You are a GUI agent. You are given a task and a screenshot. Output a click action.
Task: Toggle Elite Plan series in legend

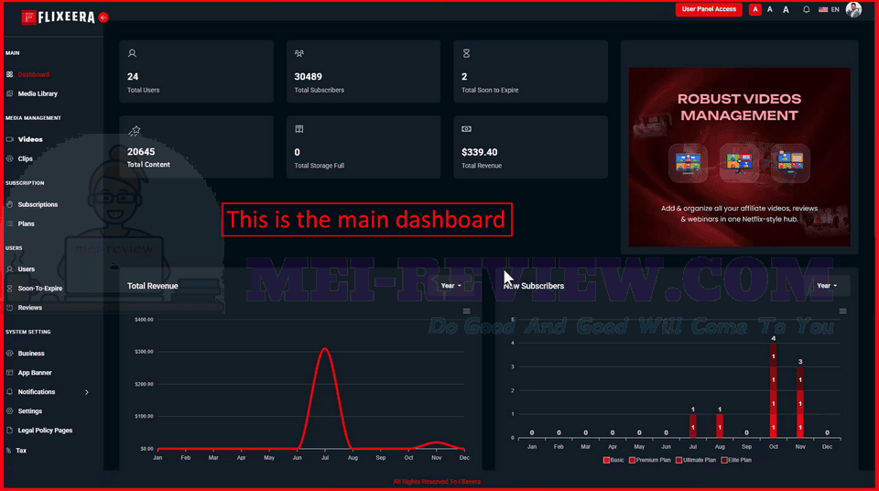[x=736, y=460]
